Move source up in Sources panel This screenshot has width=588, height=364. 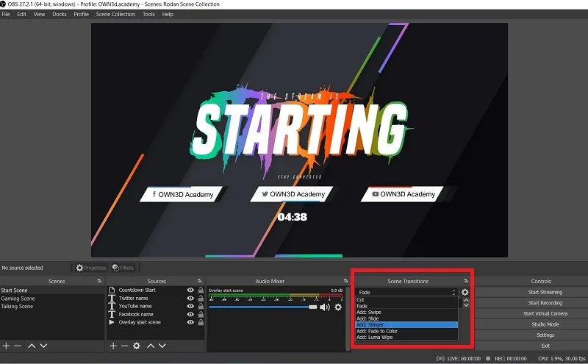click(151, 346)
